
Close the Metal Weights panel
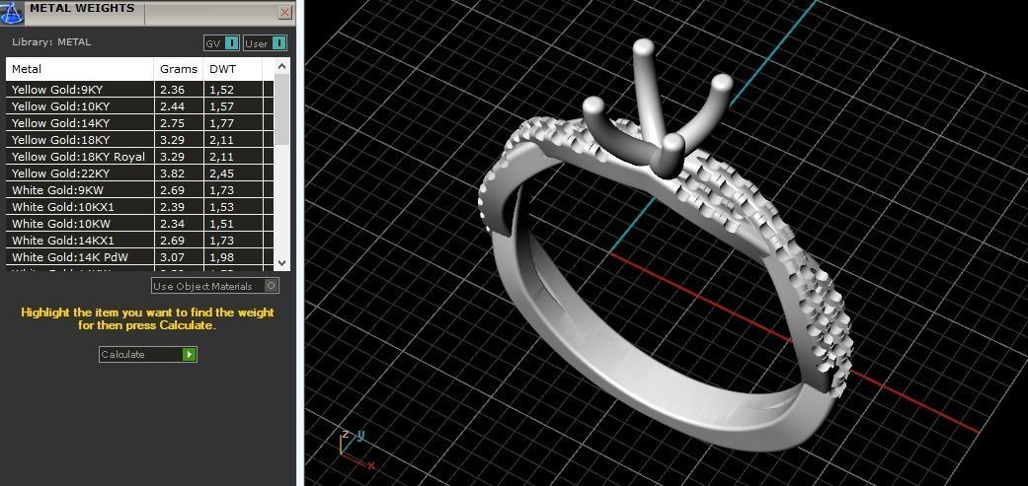point(284,13)
